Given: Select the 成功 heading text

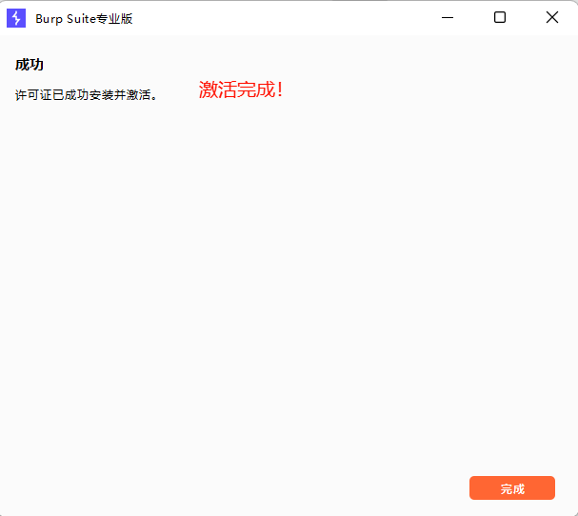Looking at the screenshot, I should coord(30,65).
